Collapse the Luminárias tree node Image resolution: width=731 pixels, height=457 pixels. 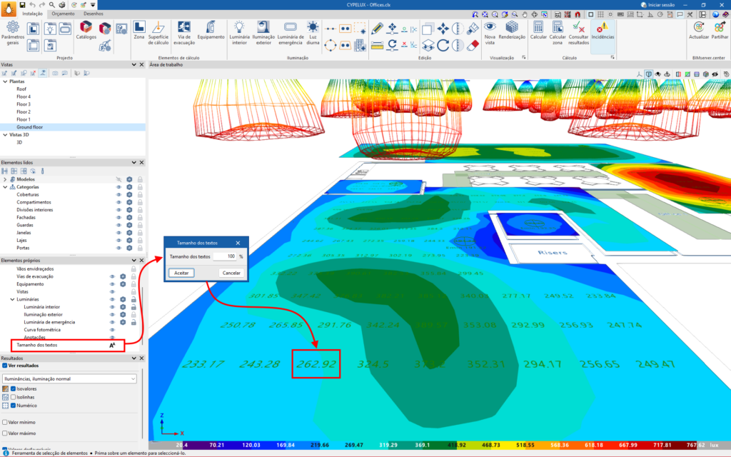tap(12, 299)
